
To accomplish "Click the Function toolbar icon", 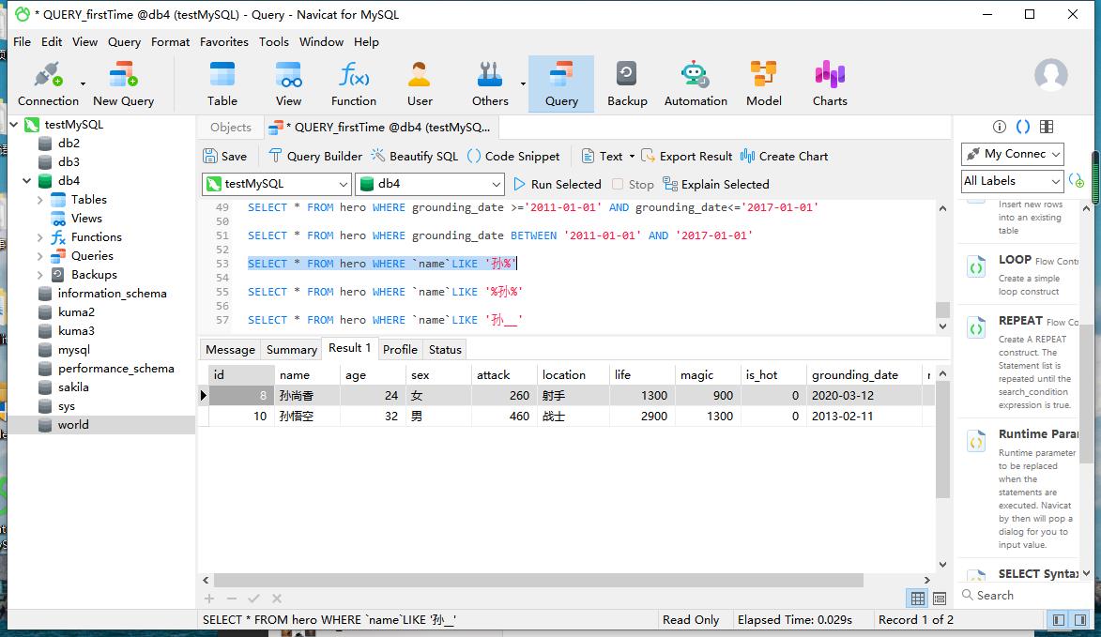I will (x=354, y=83).
